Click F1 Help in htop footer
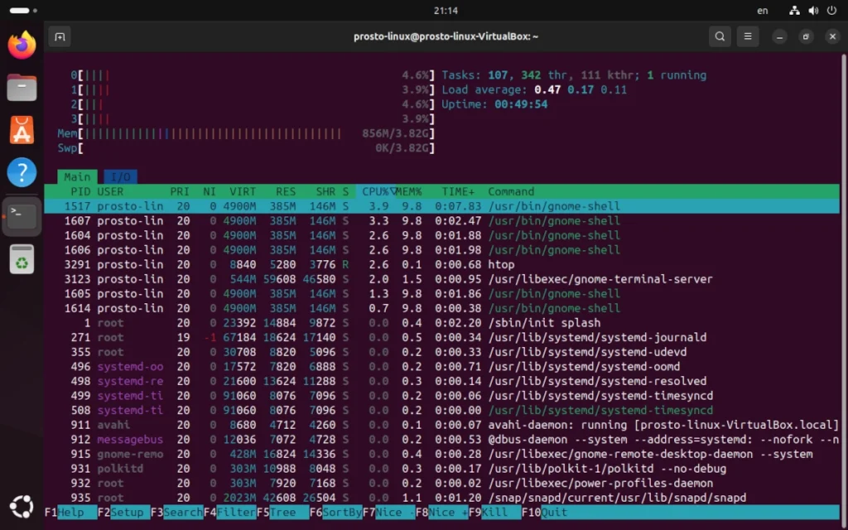848x530 pixels. (71, 512)
